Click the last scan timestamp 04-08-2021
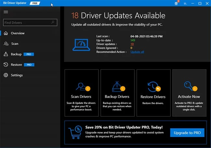The image size is (211, 148). point(146,36)
